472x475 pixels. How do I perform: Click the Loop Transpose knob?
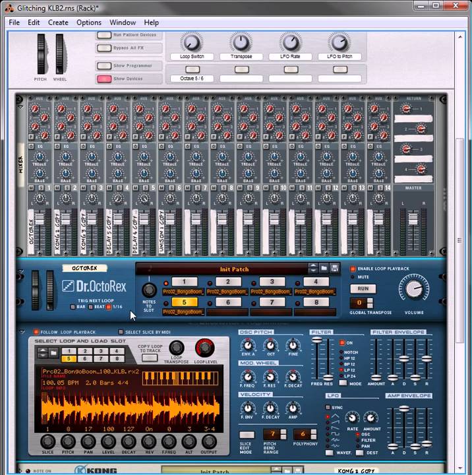(177, 348)
